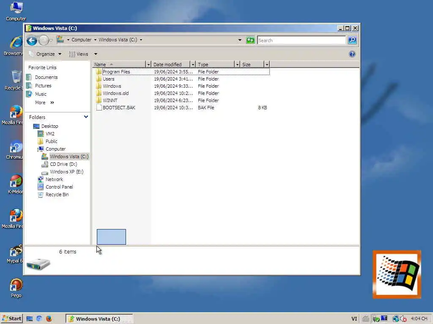Image resolution: width=433 pixels, height=324 pixels.
Task: Open the Size column filter dropdown
Action: tap(267, 65)
